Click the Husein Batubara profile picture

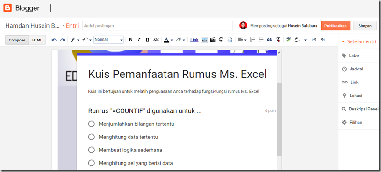[243, 26]
